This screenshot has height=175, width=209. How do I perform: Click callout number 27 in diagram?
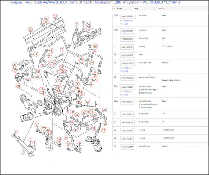click(x=55, y=16)
